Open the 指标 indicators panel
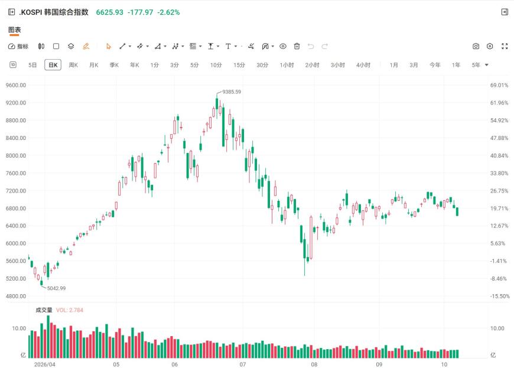Image resolution: width=514 pixels, height=368 pixels. pos(18,46)
